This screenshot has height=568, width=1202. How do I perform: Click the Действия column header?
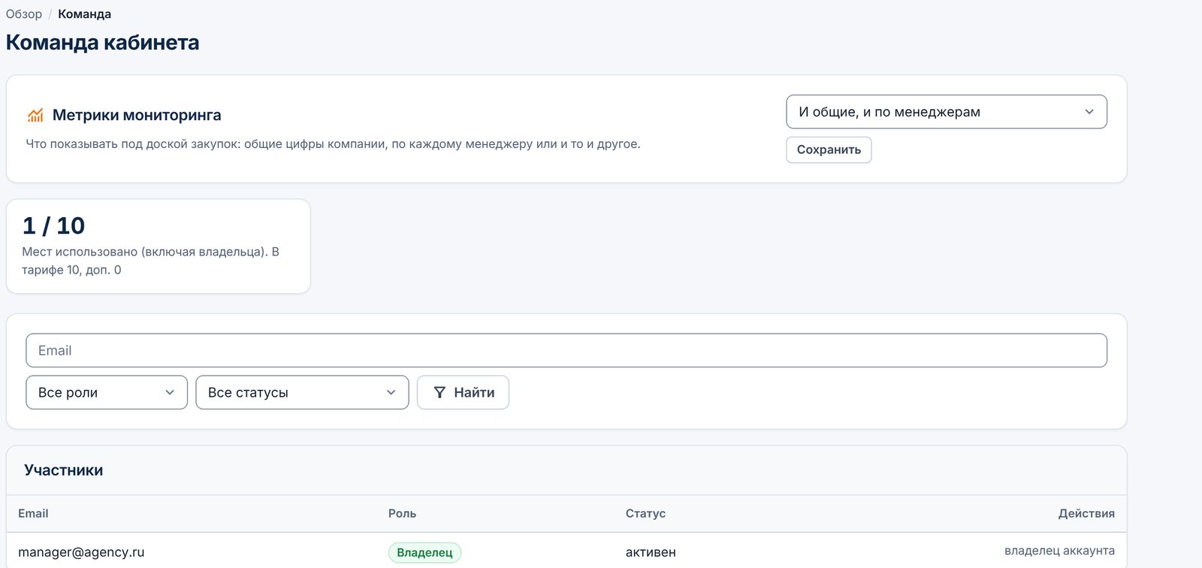pyautogui.click(x=1086, y=513)
